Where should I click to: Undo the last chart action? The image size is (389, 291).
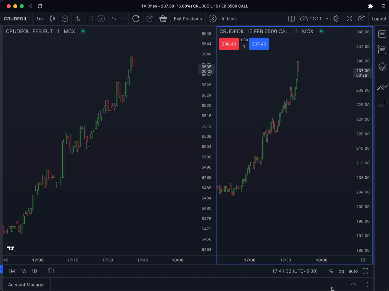(114, 19)
